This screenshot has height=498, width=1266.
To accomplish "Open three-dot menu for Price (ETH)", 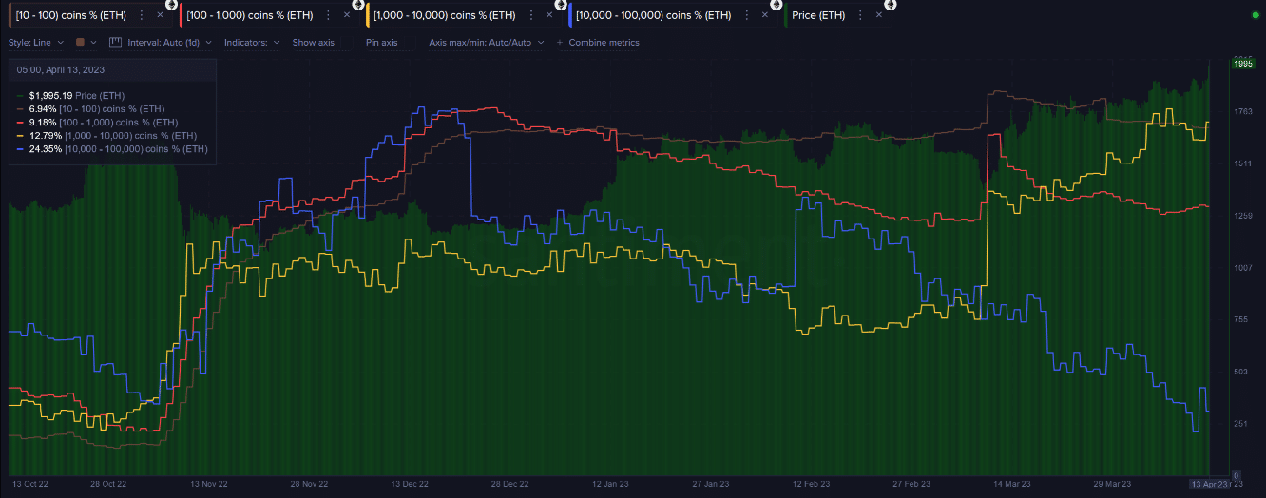I will tap(860, 15).
